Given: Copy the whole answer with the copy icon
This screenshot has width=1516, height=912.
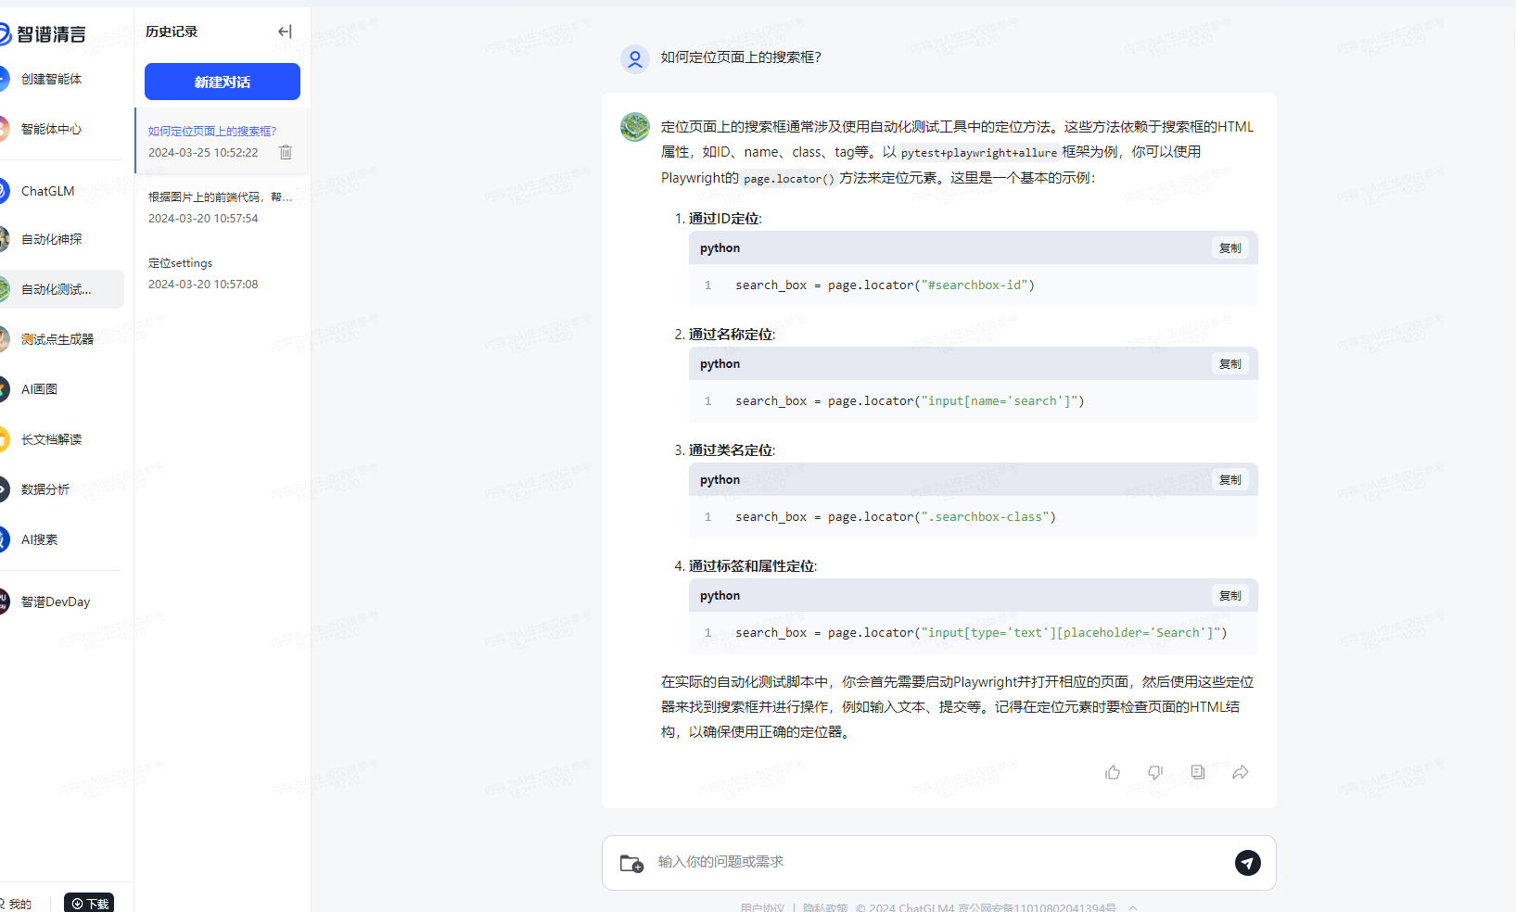Looking at the screenshot, I should coord(1198,772).
